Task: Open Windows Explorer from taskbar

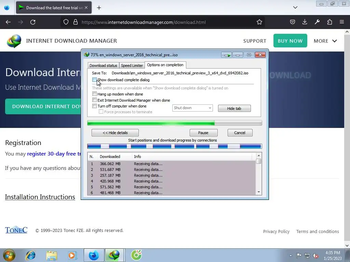Action: coord(52,255)
